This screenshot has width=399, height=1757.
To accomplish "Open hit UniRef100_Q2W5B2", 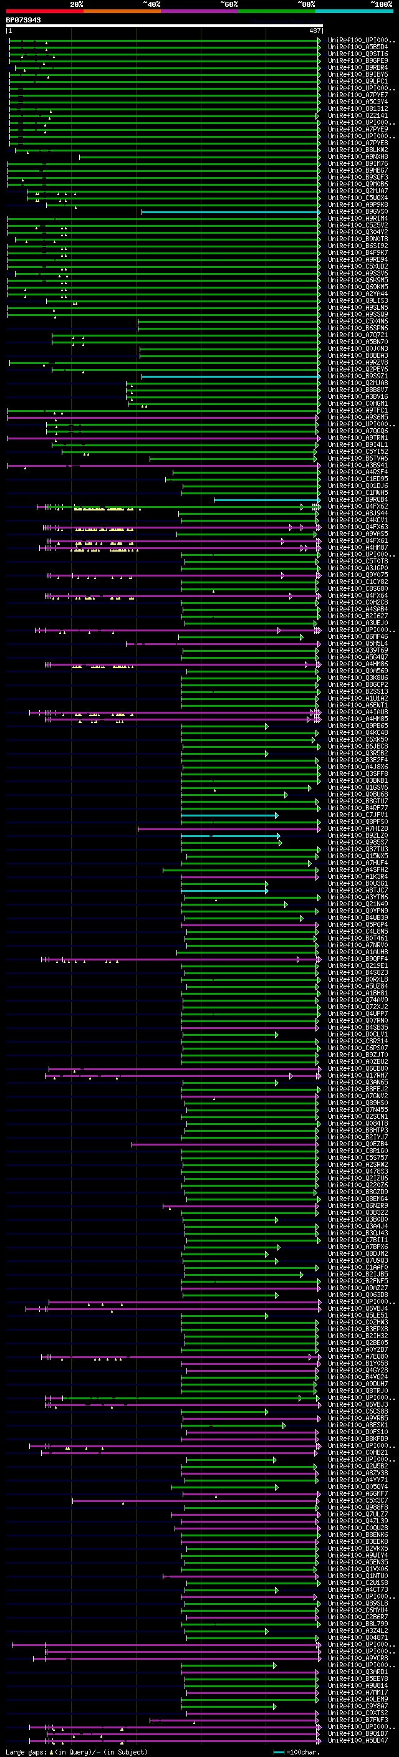I will pos(358,1466).
